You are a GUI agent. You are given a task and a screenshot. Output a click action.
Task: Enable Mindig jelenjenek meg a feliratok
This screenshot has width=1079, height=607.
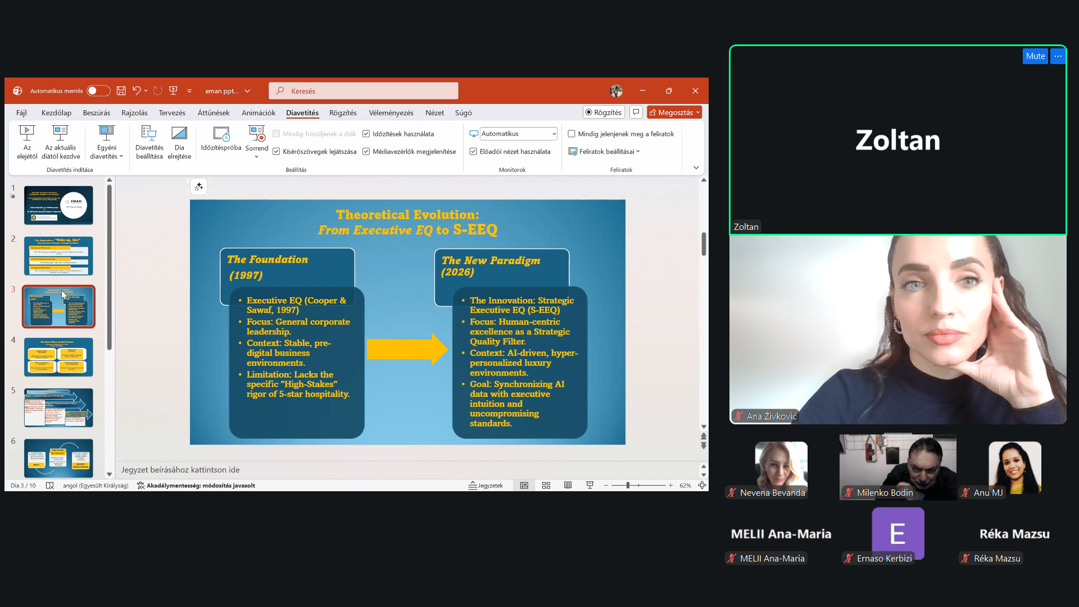coord(572,134)
